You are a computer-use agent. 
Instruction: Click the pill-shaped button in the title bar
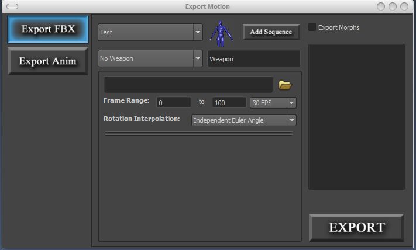[x=12, y=6]
